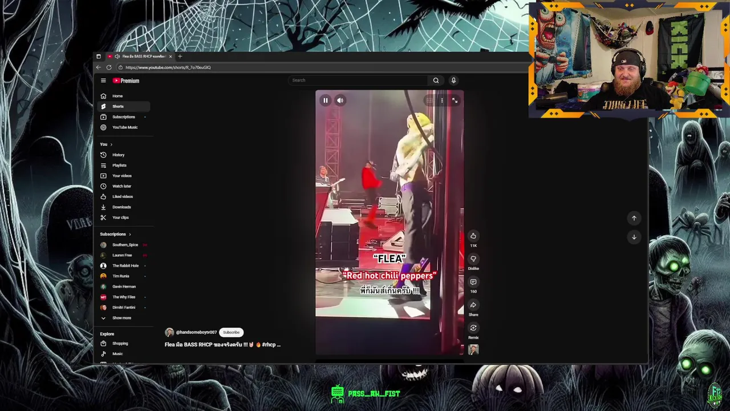Image resolution: width=730 pixels, height=411 pixels.
Task: Open The Why Files channel avatar
Action: pyautogui.click(x=103, y=297)
